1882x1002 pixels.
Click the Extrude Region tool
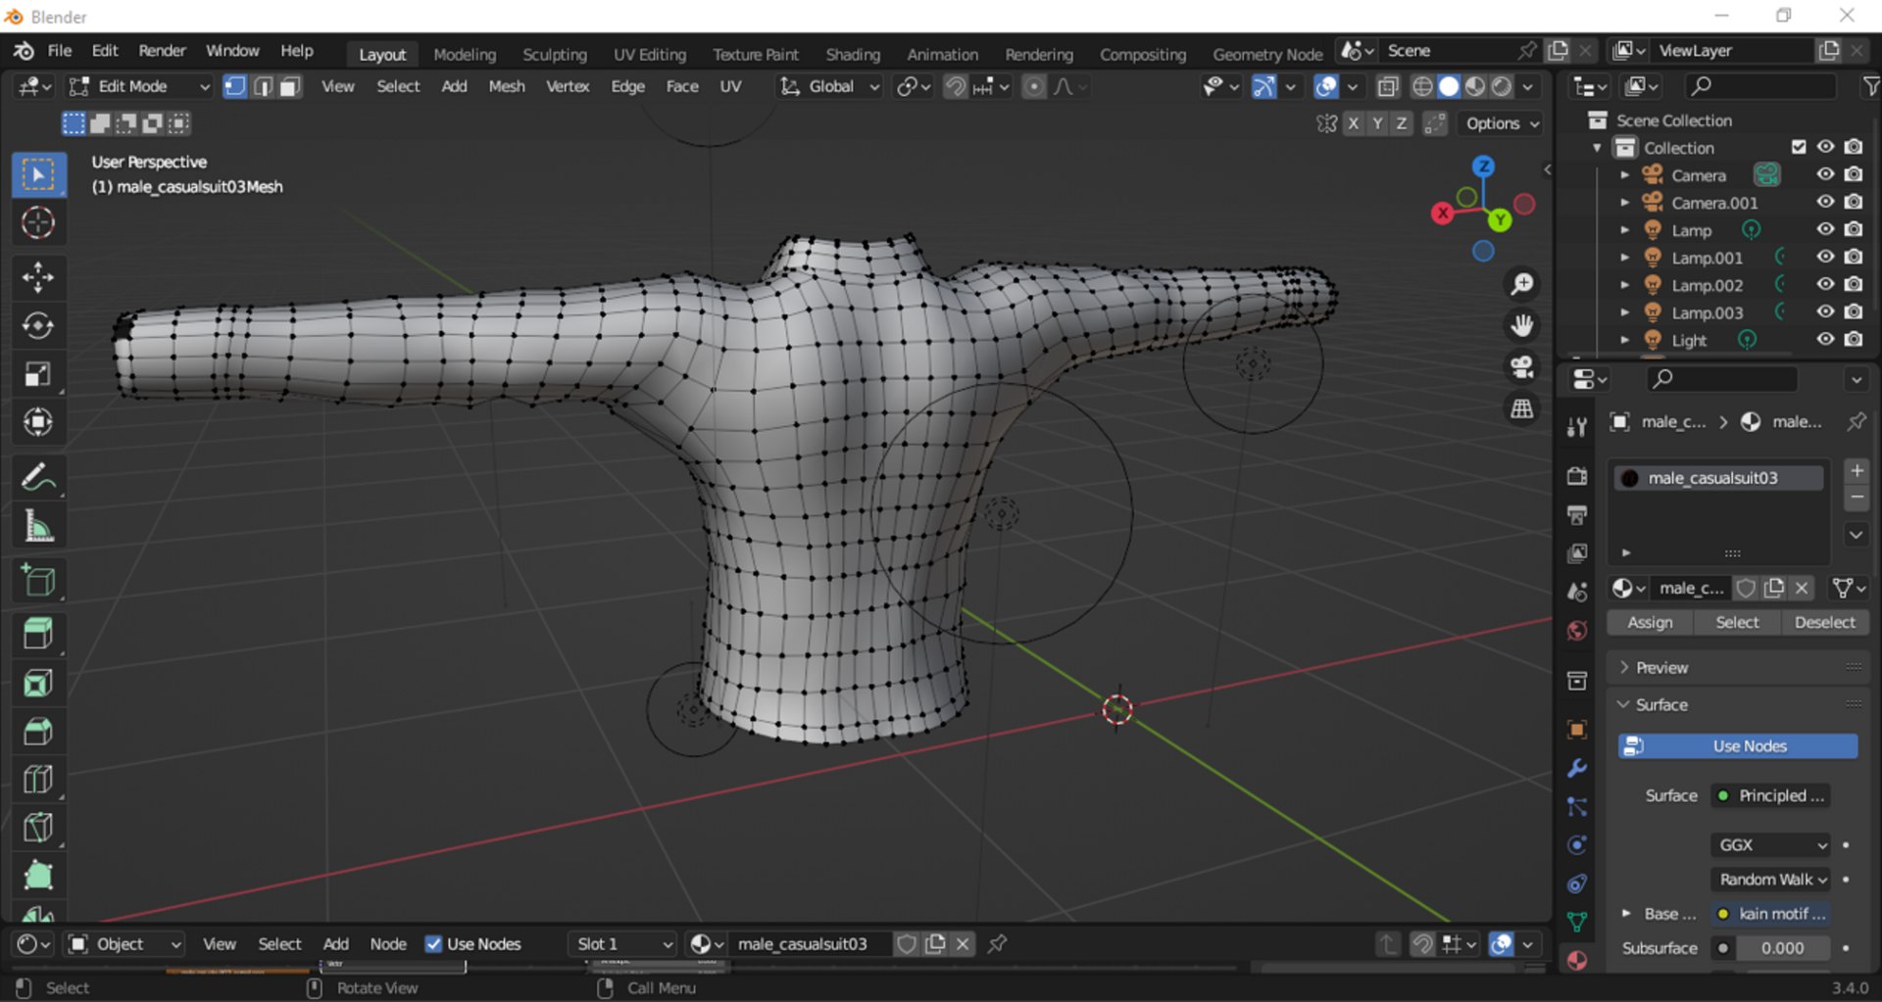point(38,633)
